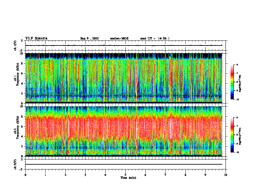Select the "start UT = 14:30: 1" text
254x196 pixels.
[x=155, y=38]
